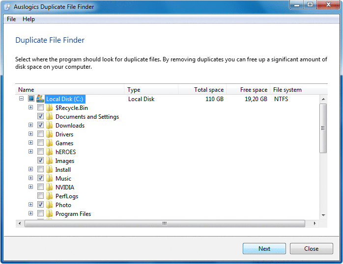Screen dimensions: 343x264
Task: Click the Local Disk (C:) drive icon
Action: point(40,99)
